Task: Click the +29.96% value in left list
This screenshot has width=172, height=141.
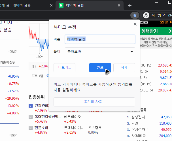Action: [12, 99]
